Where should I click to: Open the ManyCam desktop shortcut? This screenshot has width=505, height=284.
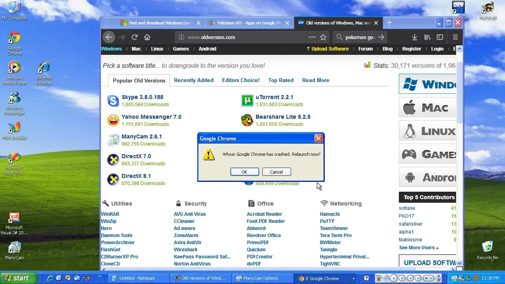(x=15, y=251)
